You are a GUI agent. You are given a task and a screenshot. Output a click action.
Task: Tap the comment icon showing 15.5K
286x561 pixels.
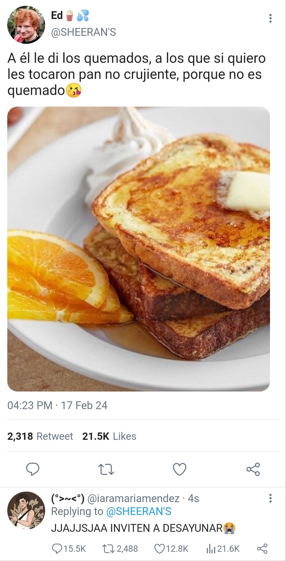pyautogui.click(x=69, y=549)
